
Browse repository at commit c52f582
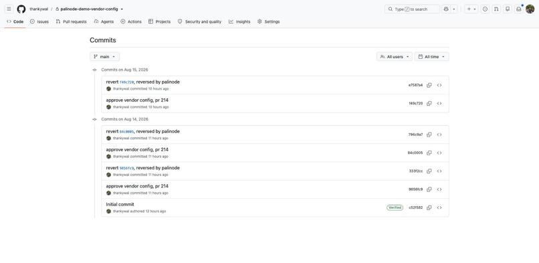click(x=439, y=207)
